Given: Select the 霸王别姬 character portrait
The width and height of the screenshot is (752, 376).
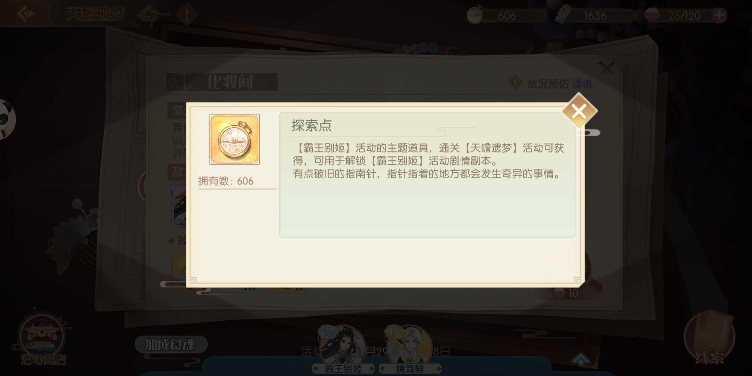Looking at the screenshot, I should coord(343,349).
